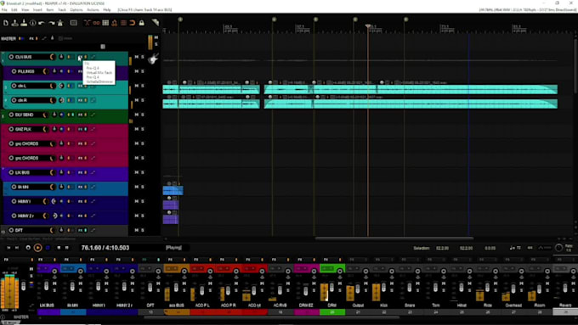
Task: Select the blue audio item on timeline
Action: point(173,190)
